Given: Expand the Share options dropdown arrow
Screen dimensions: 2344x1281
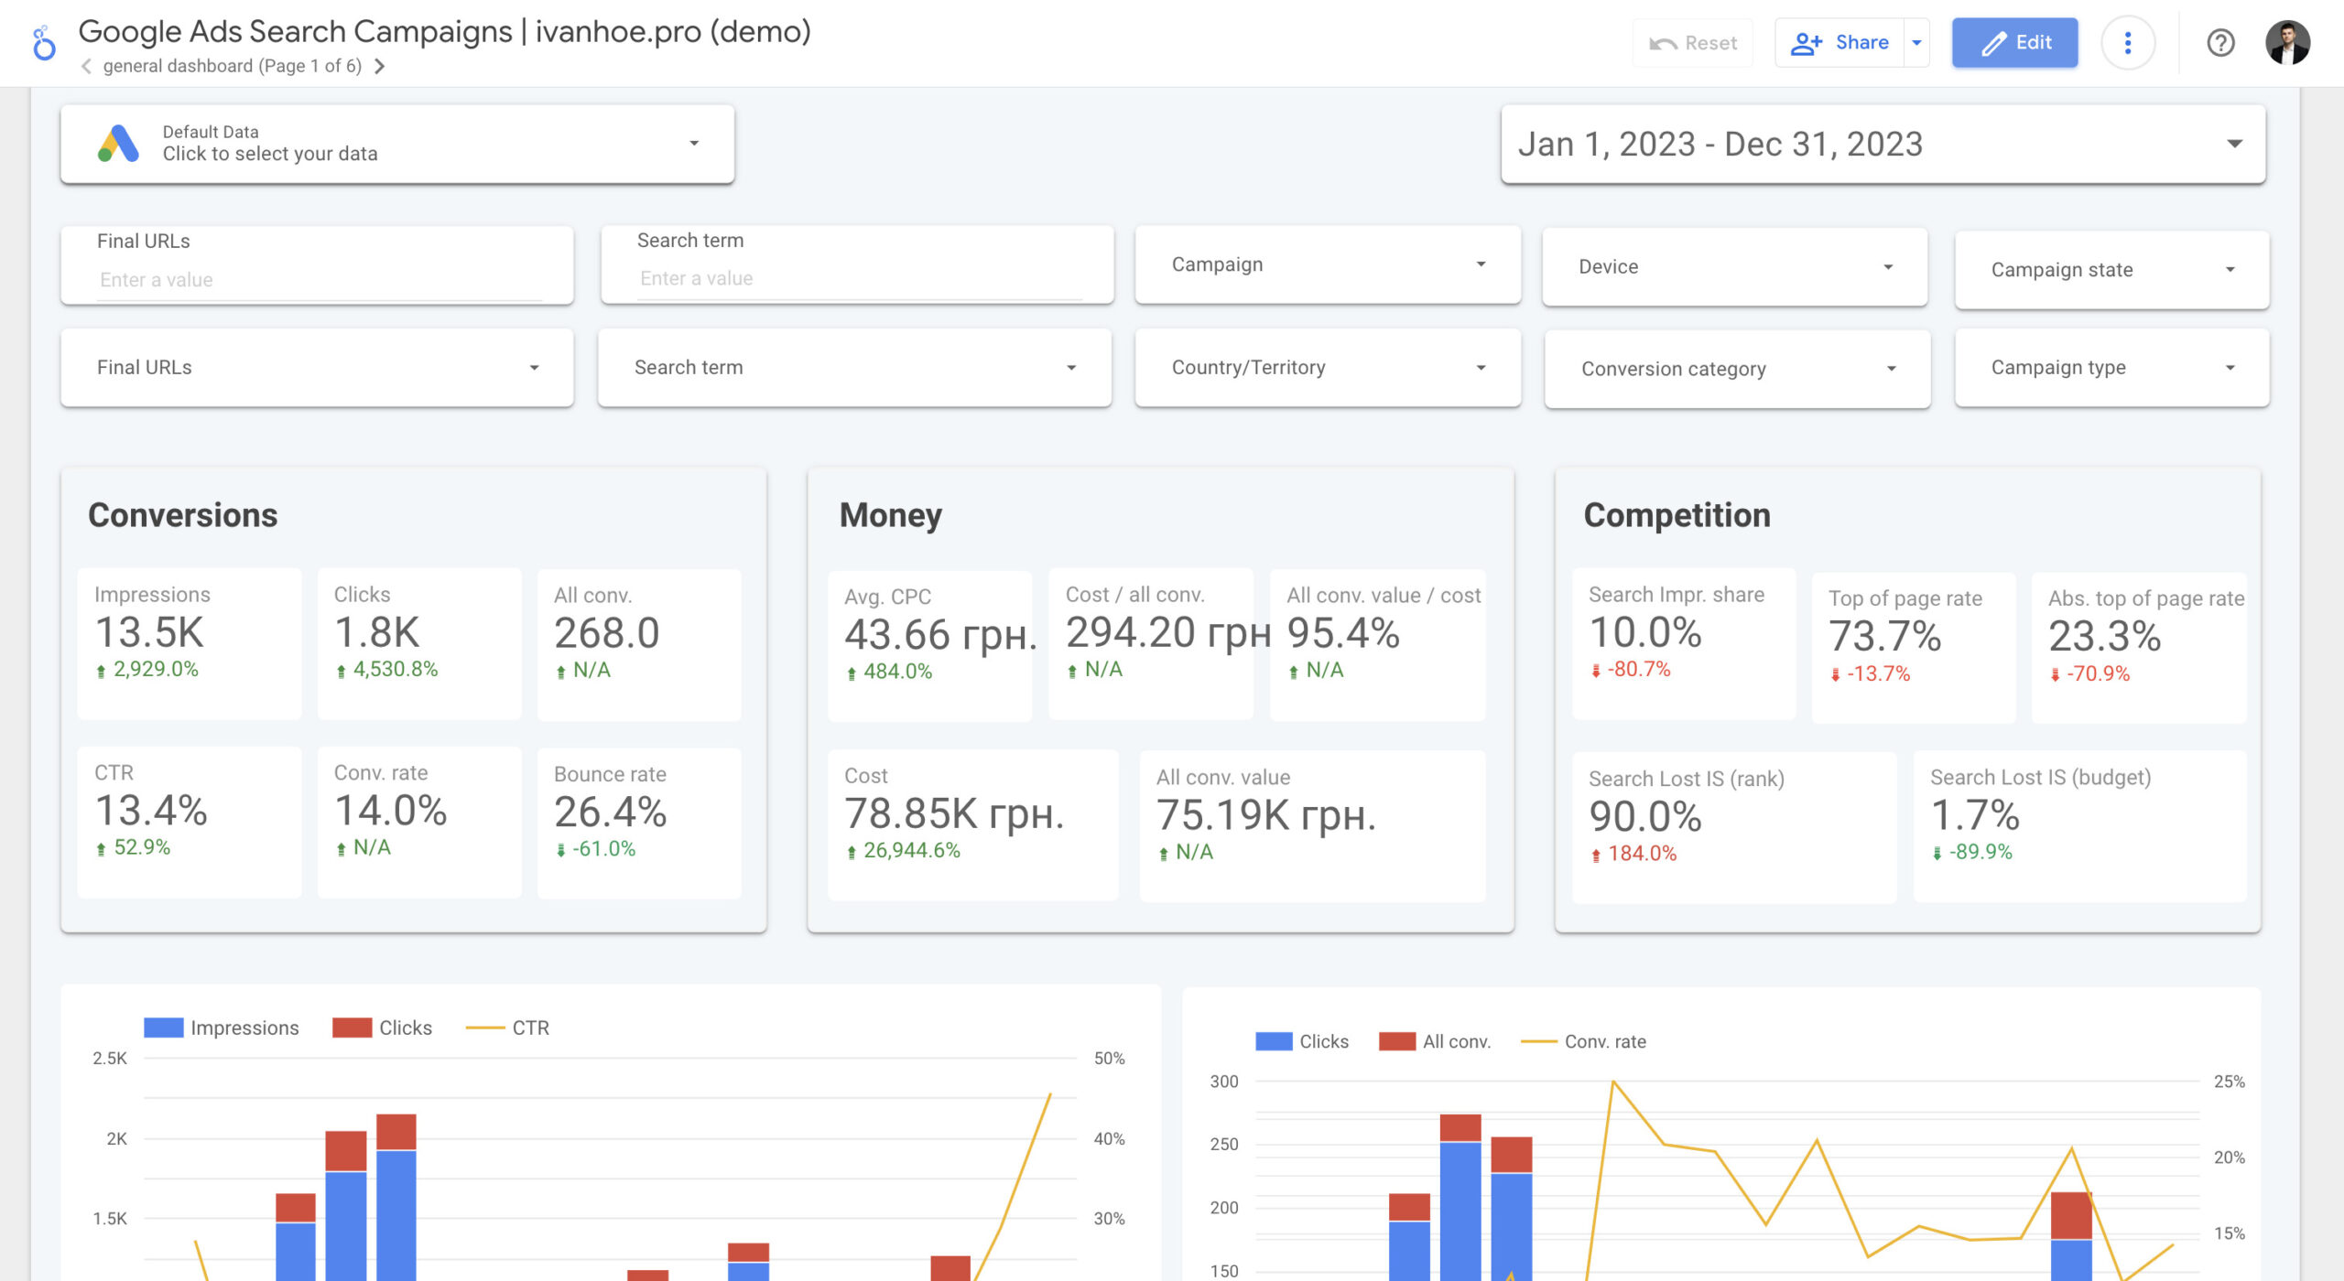Looking at the screenshot, I should [x=1916, y=43].
